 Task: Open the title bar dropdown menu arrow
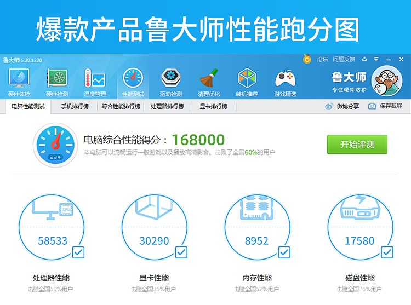click(x=376, y=59)
